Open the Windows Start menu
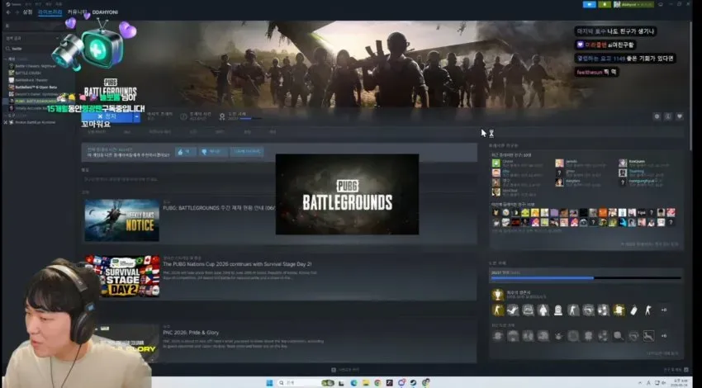This screenshot has width=702, height=388. (269, 382)
